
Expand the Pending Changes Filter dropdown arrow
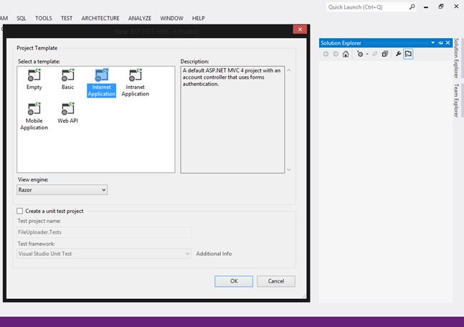coord(367,54)
